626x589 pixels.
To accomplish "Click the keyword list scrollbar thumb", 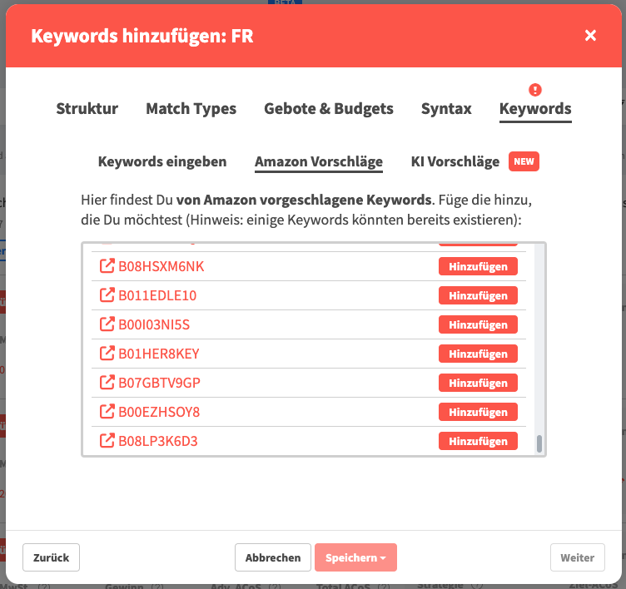I will 539,443.
